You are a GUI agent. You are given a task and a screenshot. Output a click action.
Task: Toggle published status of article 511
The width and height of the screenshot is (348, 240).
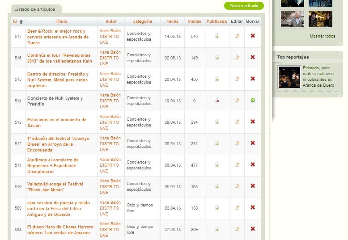tap(217, 165)
